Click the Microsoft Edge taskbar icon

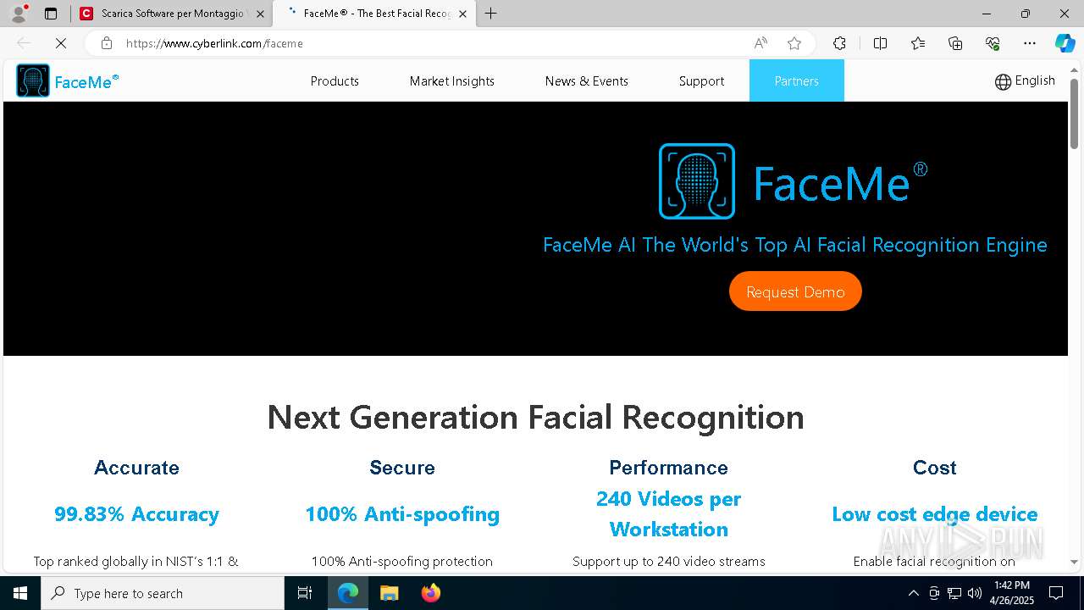pyautogui.click(x=348, y=593)
